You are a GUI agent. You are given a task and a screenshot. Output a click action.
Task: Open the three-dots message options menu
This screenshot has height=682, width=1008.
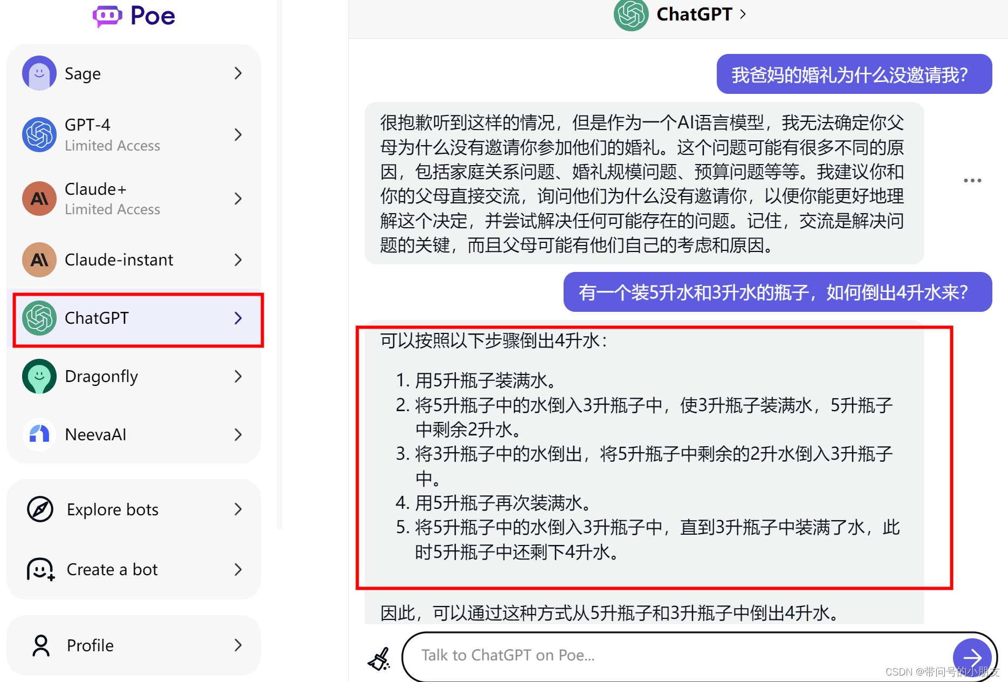click(x=972, y=180)
